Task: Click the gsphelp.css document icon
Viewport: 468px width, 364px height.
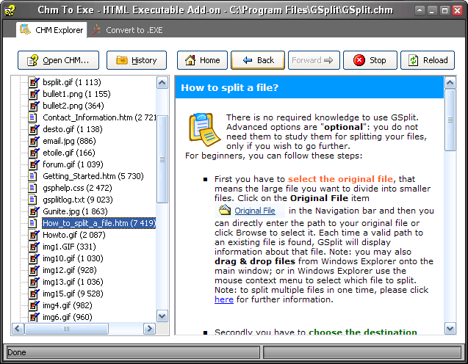Action: click(32, 188)
